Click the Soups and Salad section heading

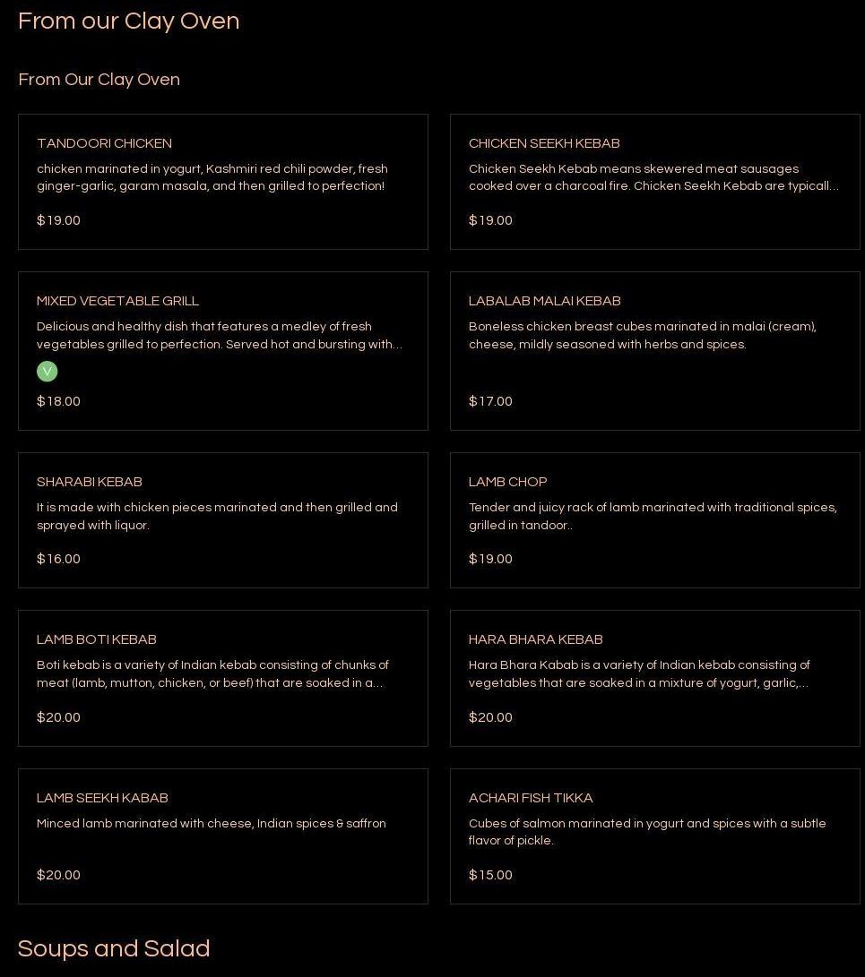pyautogui.click(x=114, y=948)
